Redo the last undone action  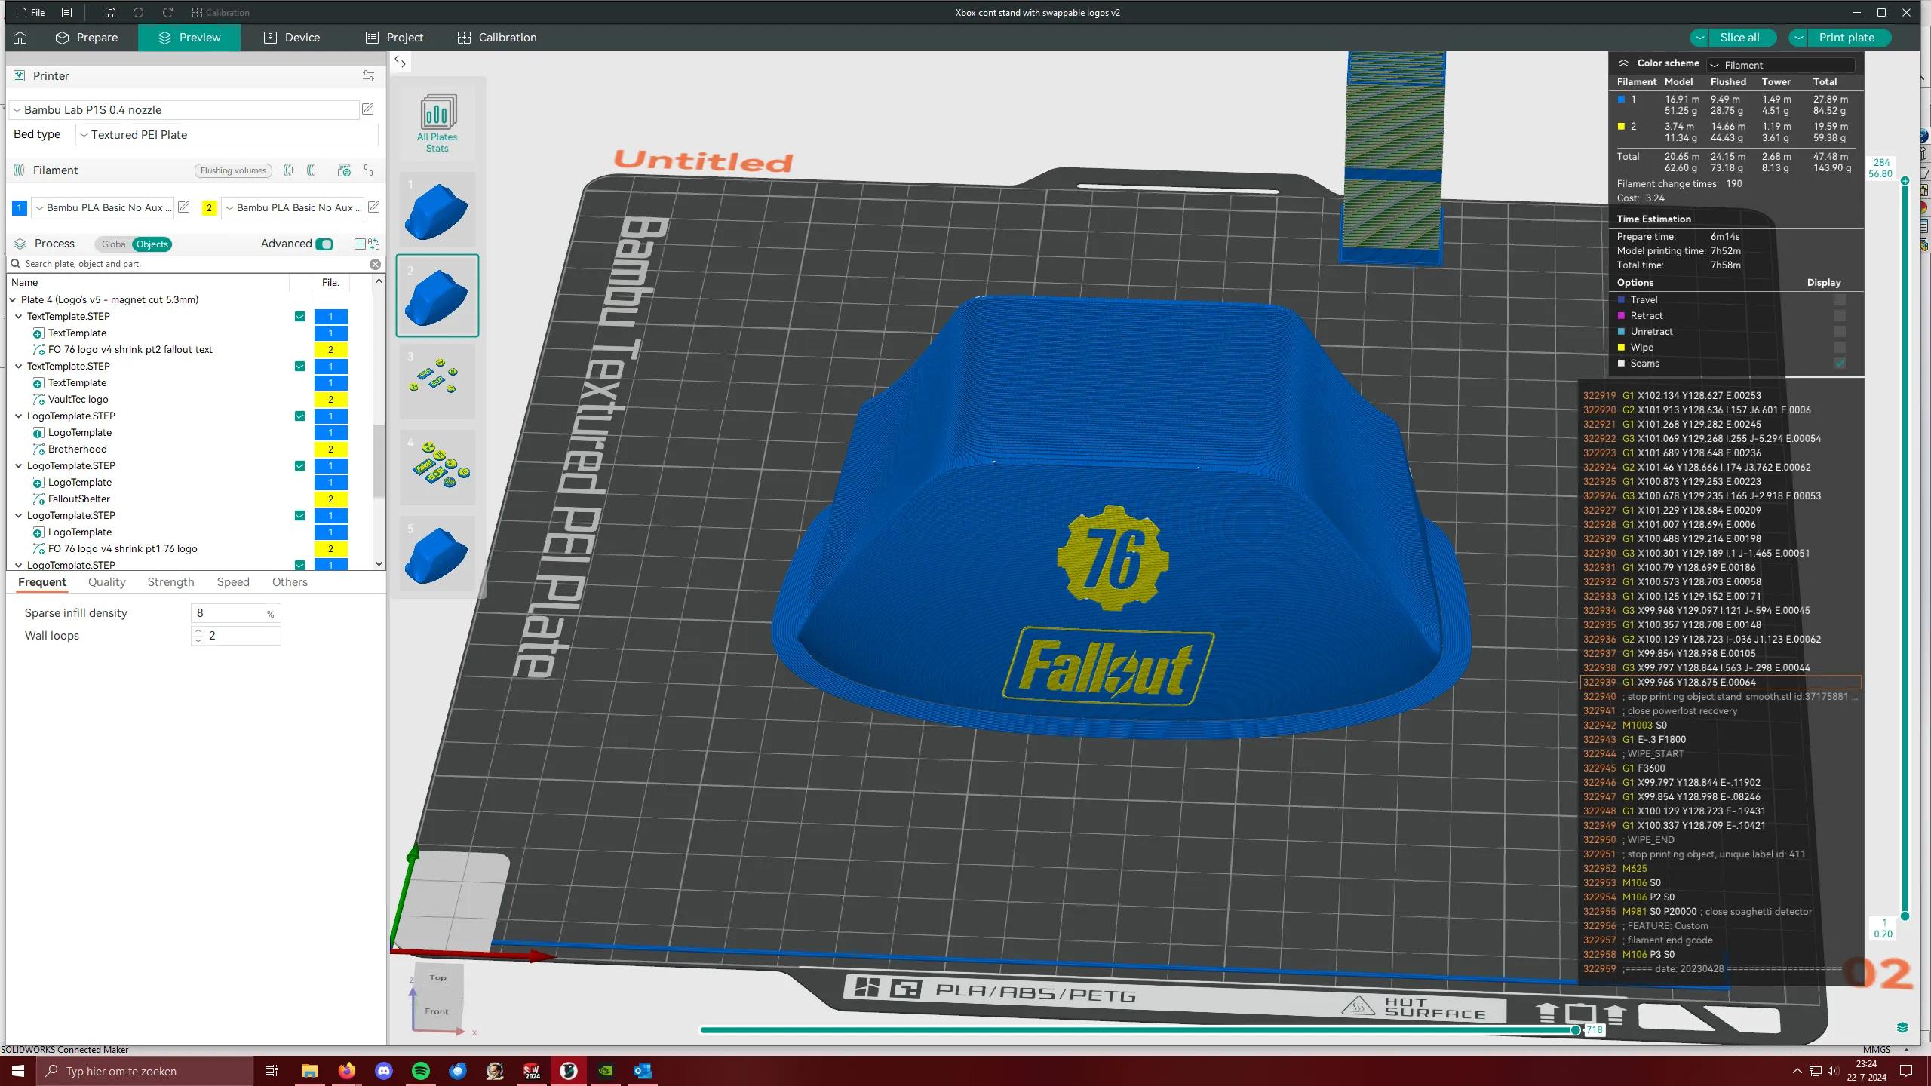pos(167,13)
